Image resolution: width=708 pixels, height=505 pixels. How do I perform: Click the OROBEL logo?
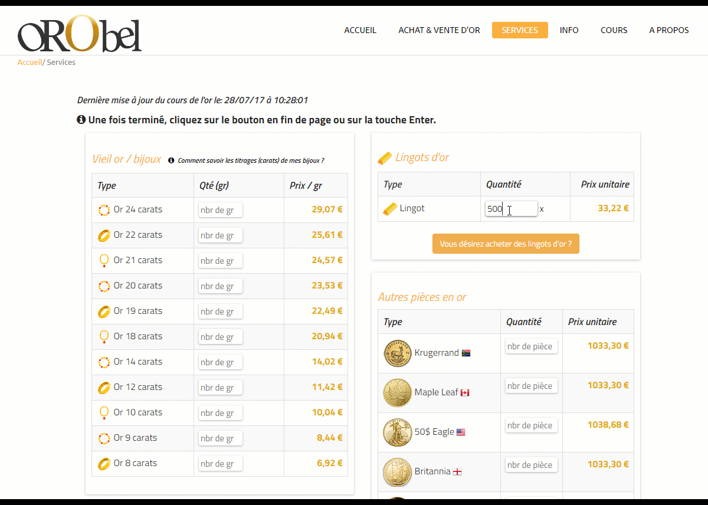(x=80, y=33)
